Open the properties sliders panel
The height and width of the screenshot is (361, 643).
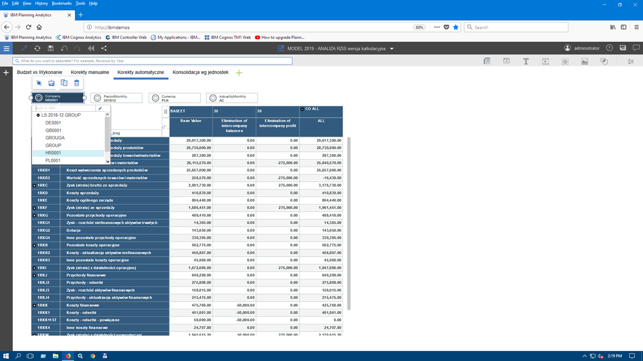click(x=631, y=61)
